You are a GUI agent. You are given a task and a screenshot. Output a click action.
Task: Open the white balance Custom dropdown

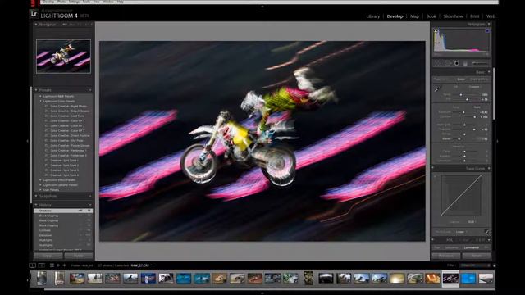[x=474, y=87]
